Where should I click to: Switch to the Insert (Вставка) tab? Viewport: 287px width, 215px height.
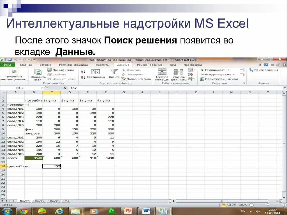(45, 65)
